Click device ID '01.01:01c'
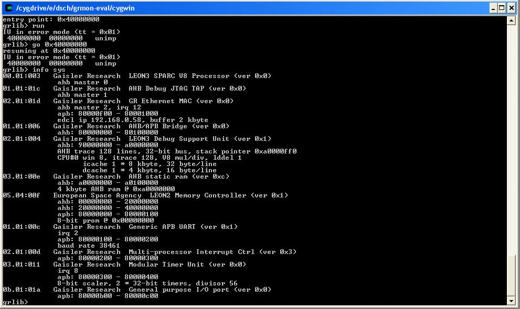The image size is (520, 309). coord(22,89)
